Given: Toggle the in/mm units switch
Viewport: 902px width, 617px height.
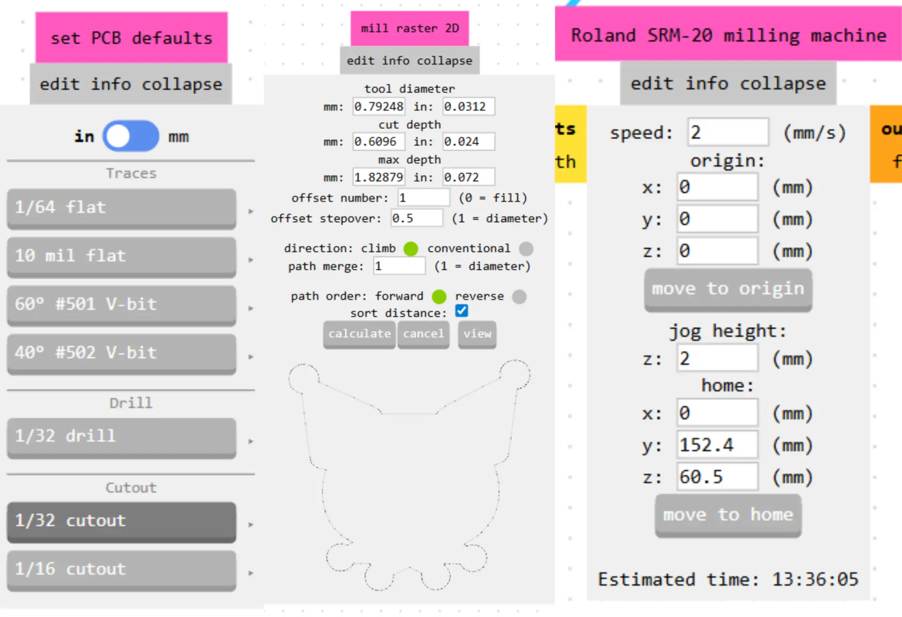Looking at the screenshot, I should [131, 136].
